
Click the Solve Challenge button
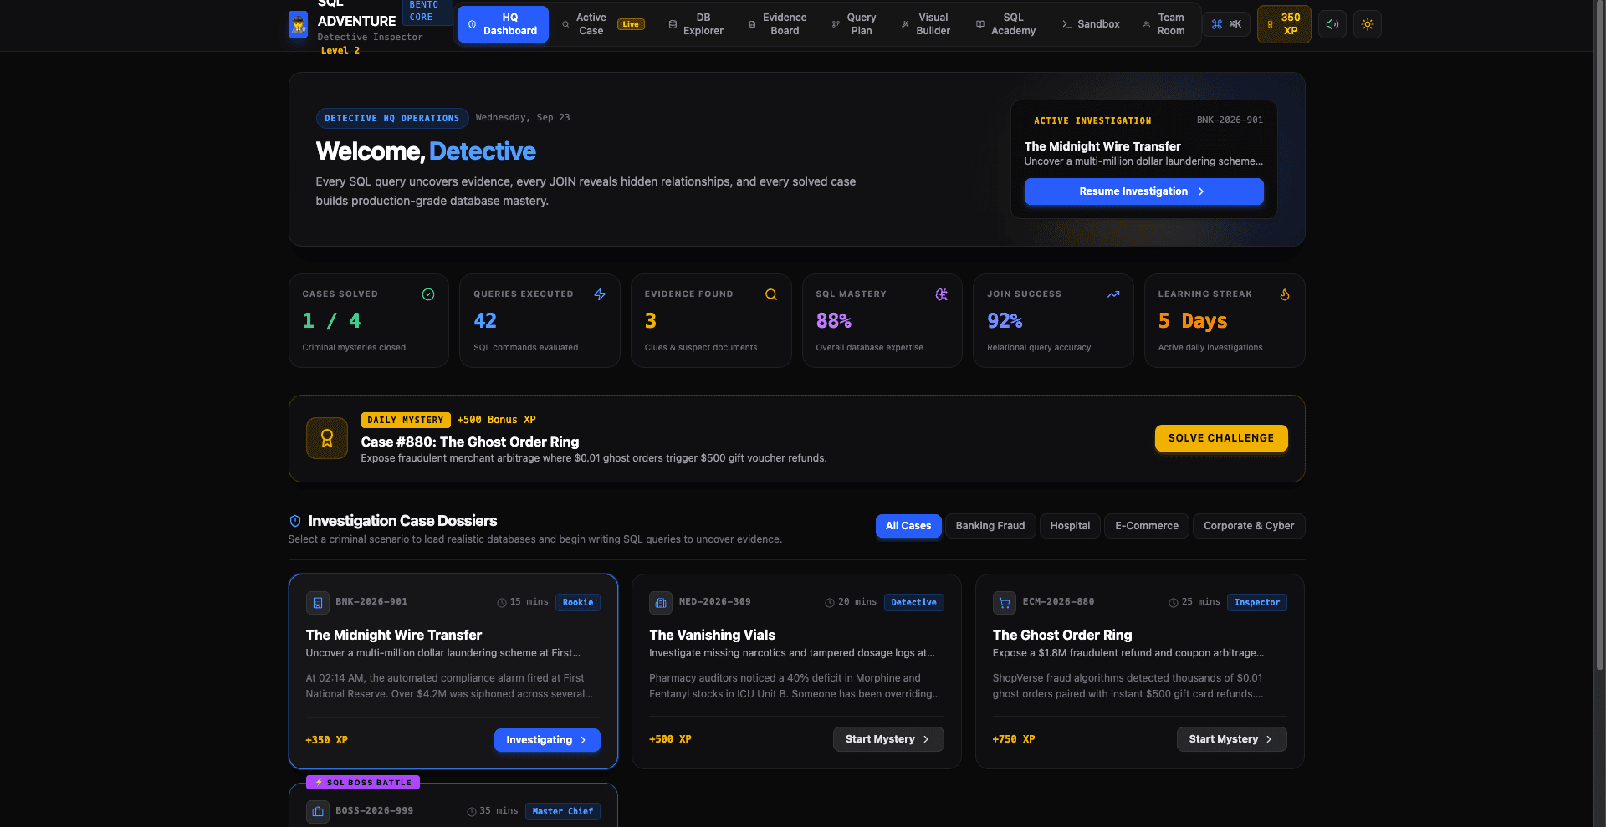click(x=1221, y=438)
